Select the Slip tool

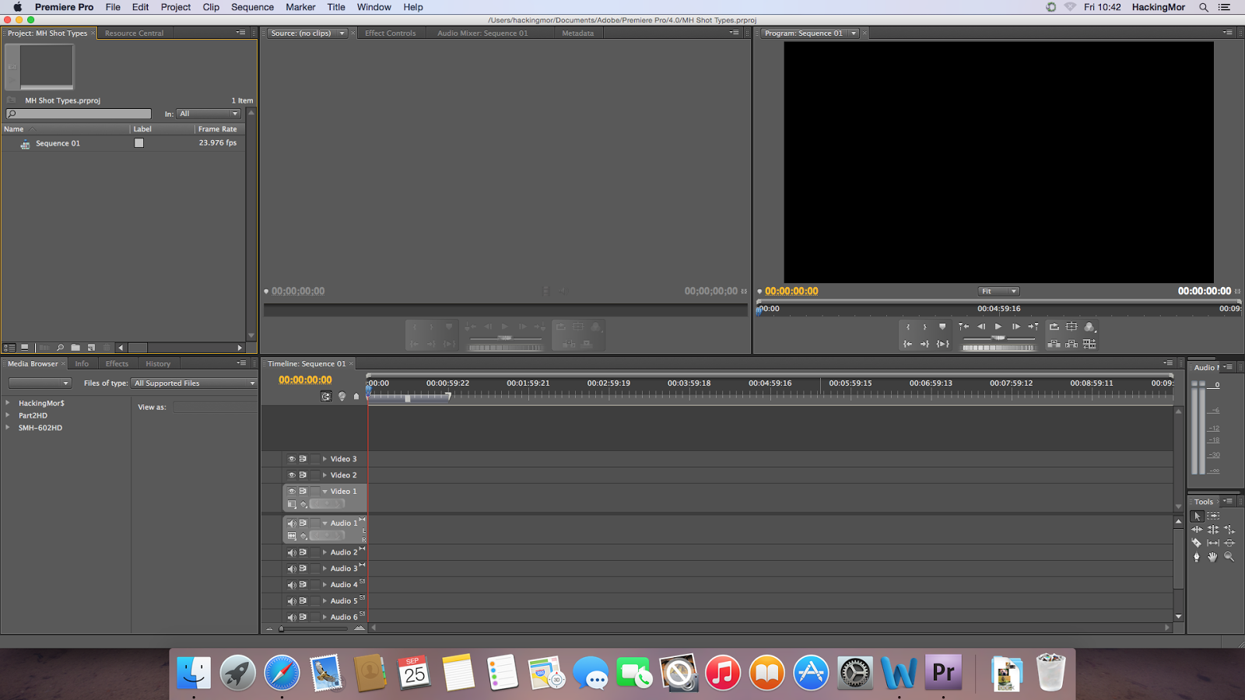[1213, 543]
